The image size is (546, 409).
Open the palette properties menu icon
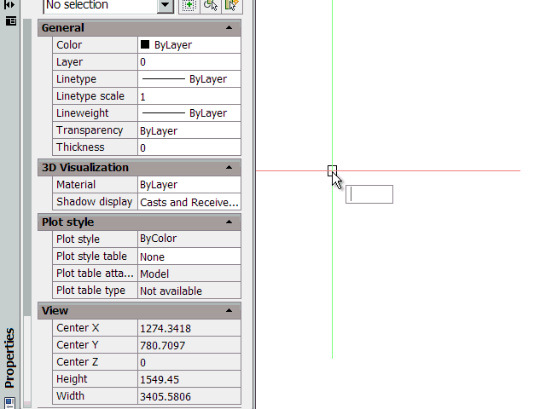11,21
